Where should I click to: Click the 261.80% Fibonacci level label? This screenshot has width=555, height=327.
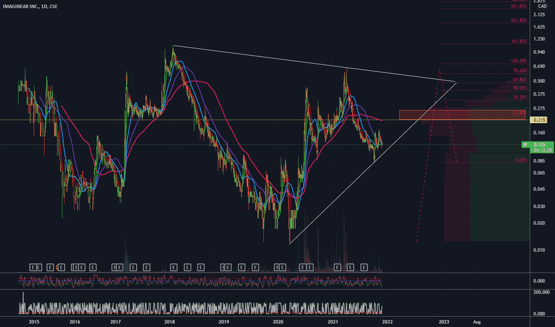[519, 20]
